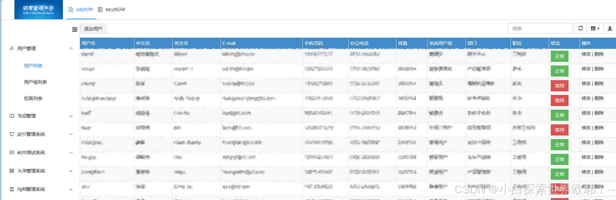616x200 pixels.
Task: Click the export download icon
Action: 610,28
